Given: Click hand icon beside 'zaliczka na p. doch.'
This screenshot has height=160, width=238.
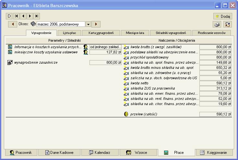Looking at the screenshot, I should (126, 78).
